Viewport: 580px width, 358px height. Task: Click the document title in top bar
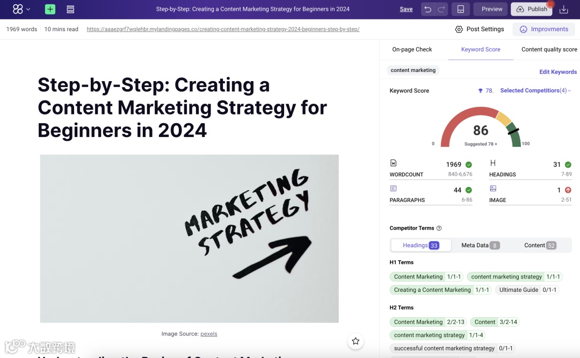tap(252, 9)
